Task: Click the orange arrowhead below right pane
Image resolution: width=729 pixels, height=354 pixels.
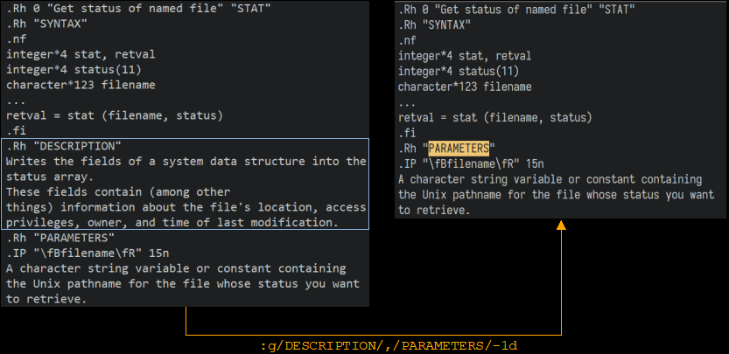Action: coord(561,226)
